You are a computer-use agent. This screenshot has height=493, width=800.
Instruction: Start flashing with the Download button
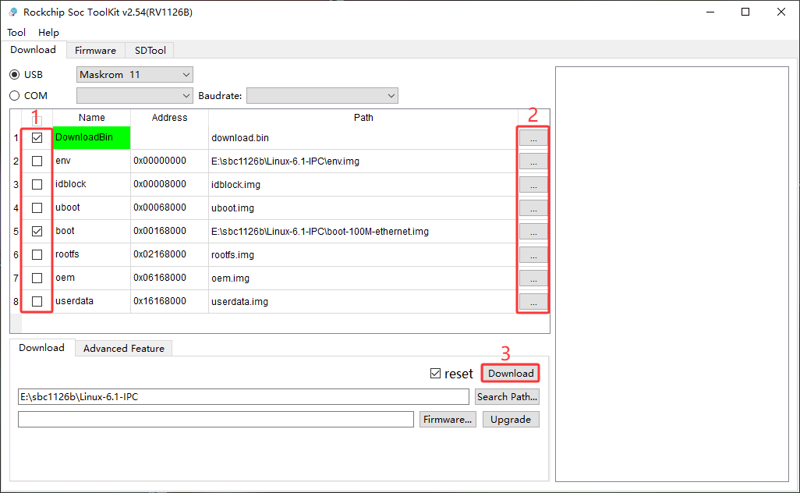click(511, 373)
